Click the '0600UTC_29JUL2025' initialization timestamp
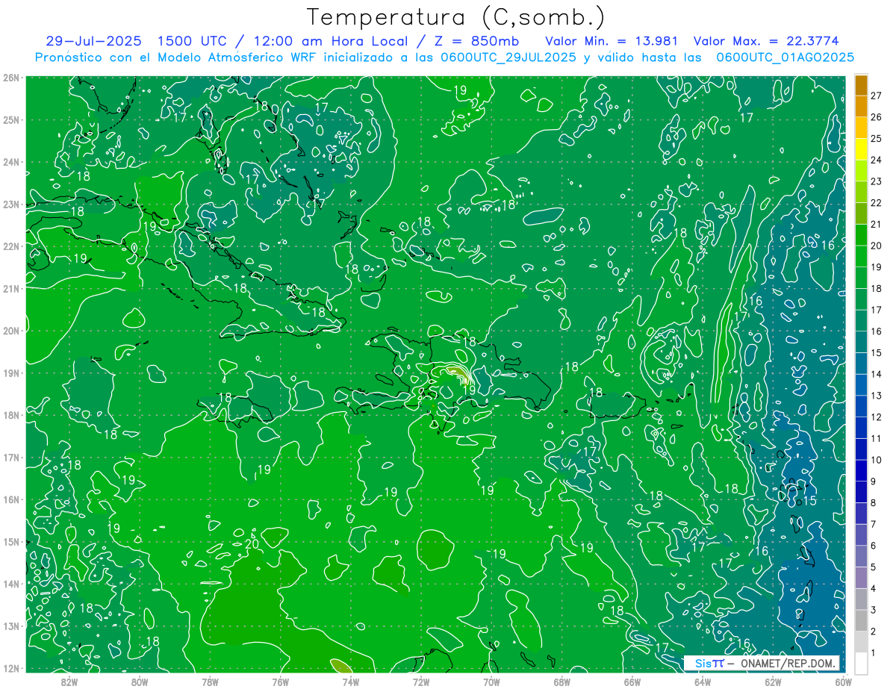 pyautogui.click(x=508, y=57)
